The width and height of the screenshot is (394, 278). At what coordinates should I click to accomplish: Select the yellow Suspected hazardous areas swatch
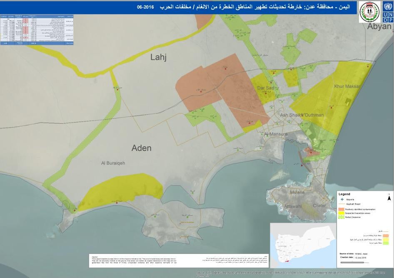click(x=341, y=213)
